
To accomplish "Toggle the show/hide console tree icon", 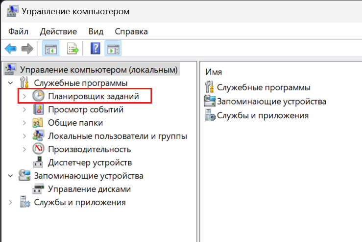I will tap(50, 49).
